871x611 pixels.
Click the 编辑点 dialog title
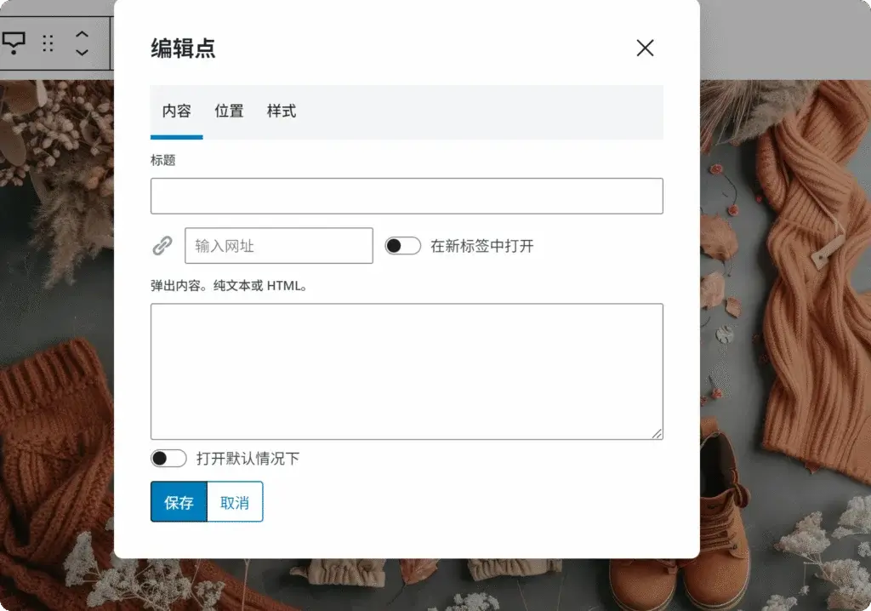coord(184,49)
